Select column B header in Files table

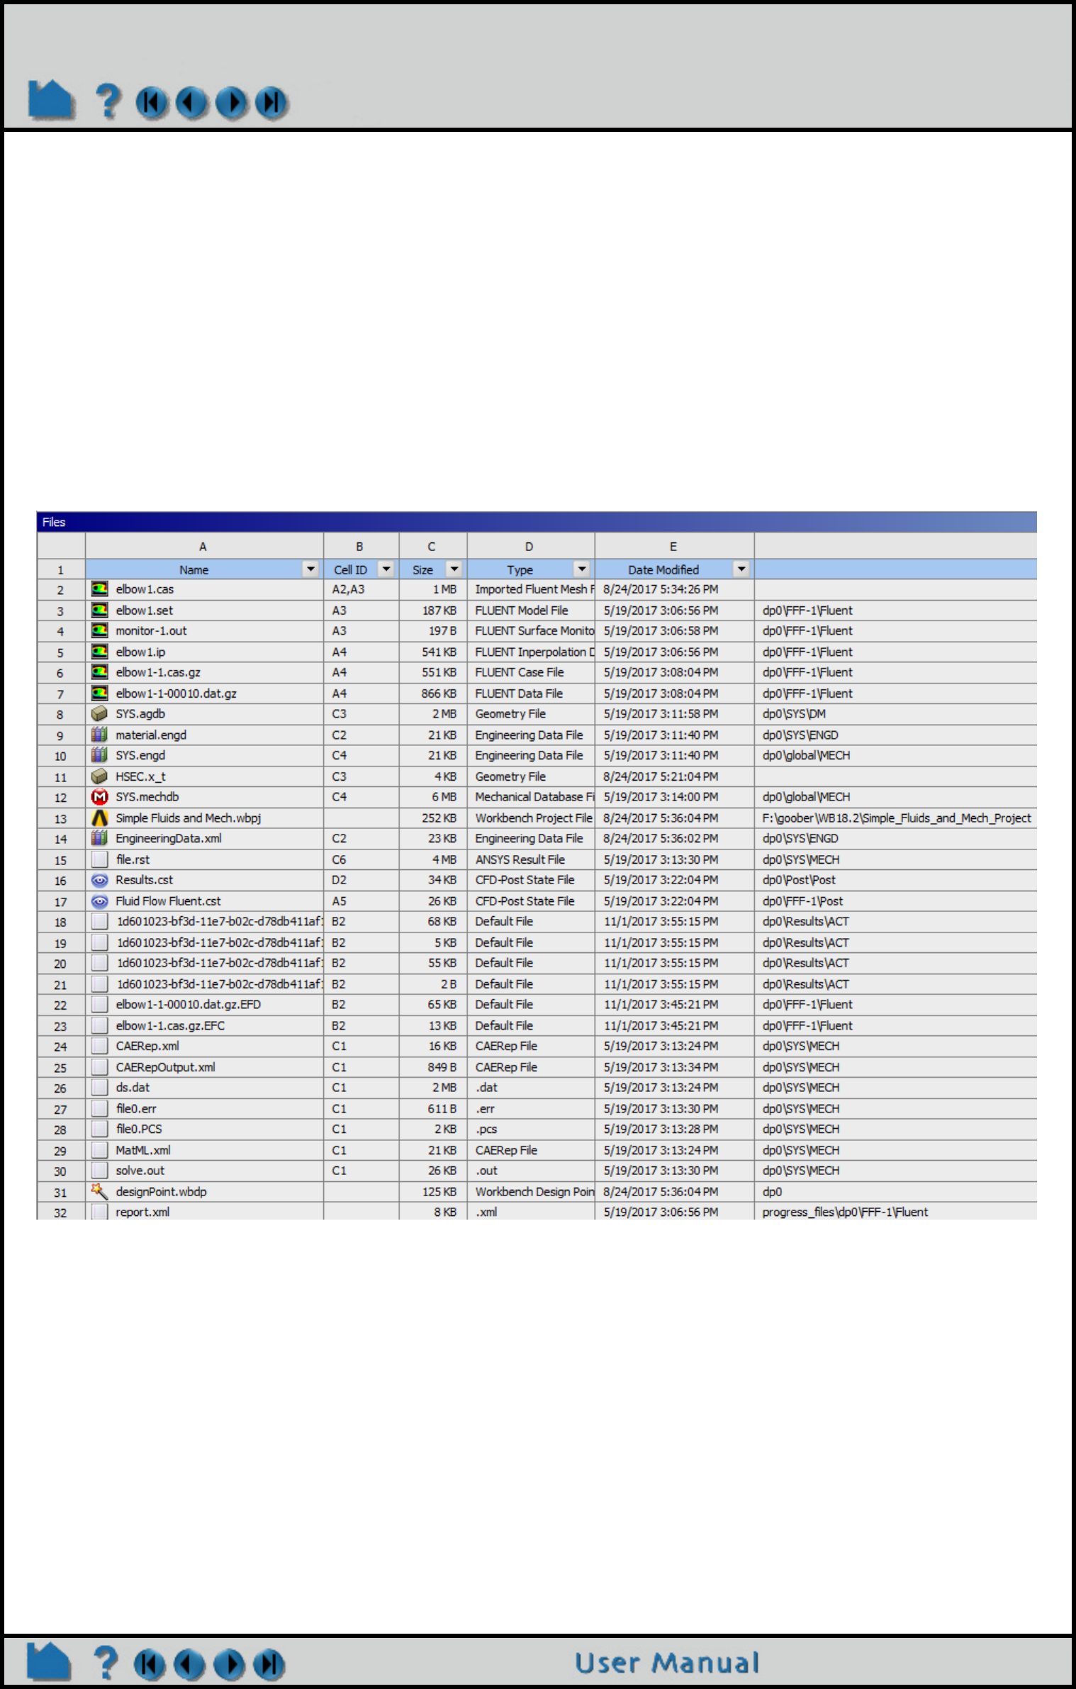tap(362, 547)
